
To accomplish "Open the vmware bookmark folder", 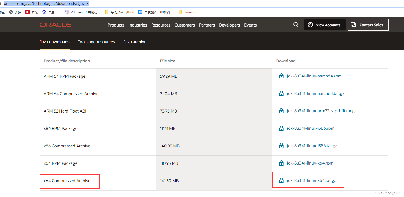I will (187, 12).
